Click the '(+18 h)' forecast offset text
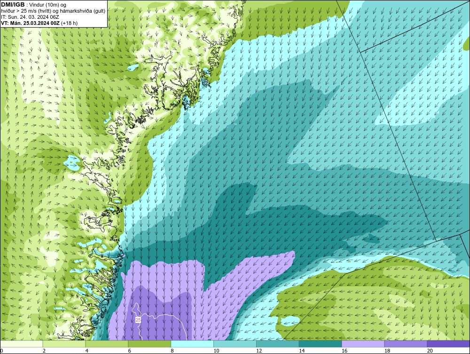This screenshot has width=470, height=354. pyautogui.click(x=69, y=23)
